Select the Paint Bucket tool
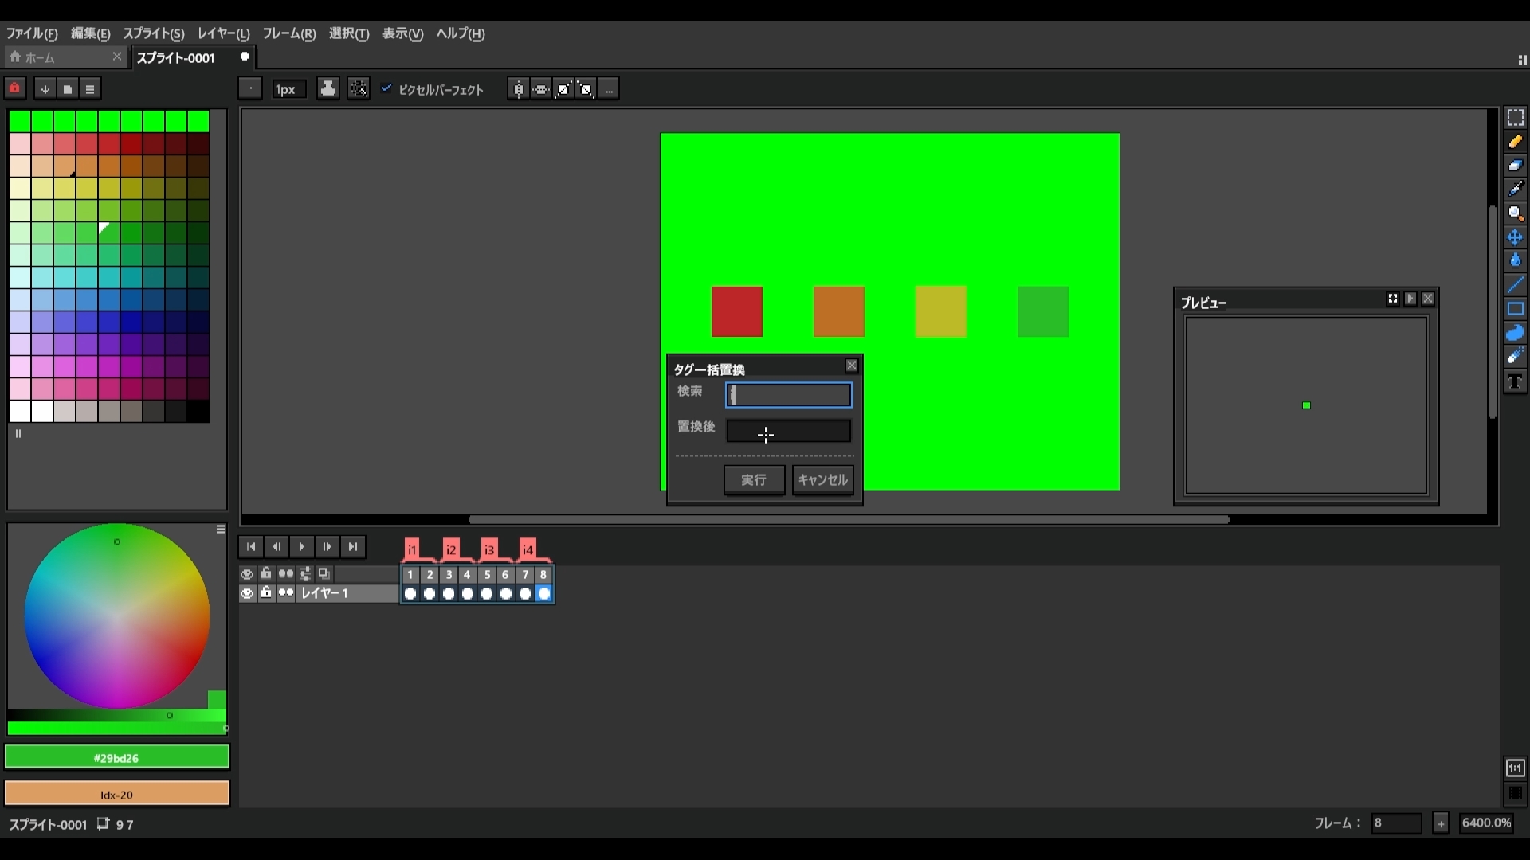Screen dimensions: 1530x860 point(1515,260)
